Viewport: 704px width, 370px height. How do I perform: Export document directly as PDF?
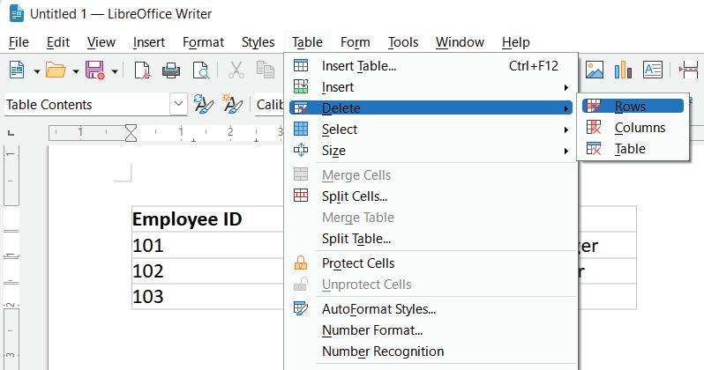(x=143, y=70)
